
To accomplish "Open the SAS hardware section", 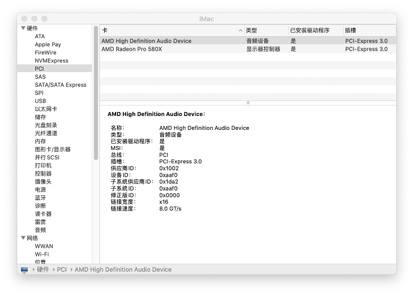I will point(40,77).
